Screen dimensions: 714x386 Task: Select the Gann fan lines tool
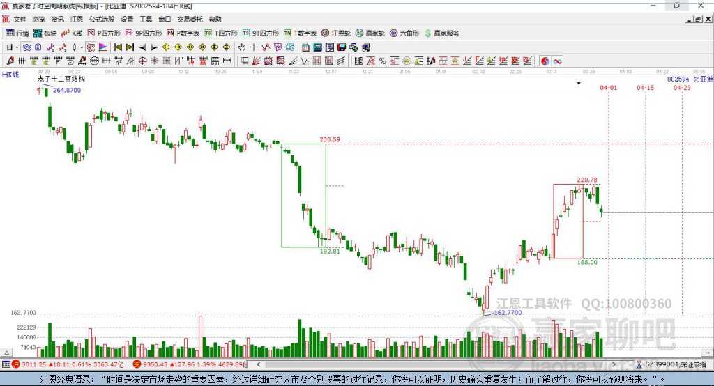pos(257,61)
